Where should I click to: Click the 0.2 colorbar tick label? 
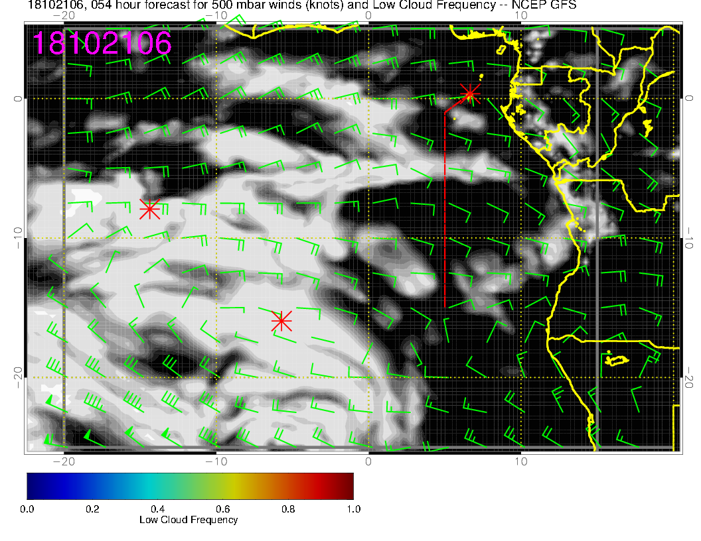(92, 509)
